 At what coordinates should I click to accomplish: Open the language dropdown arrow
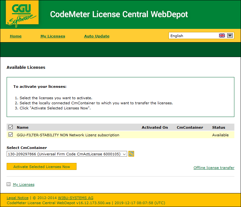point(230,36)
